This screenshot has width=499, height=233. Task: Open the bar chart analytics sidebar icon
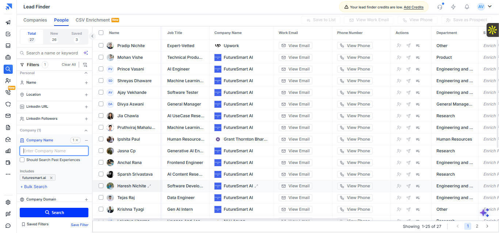[x=8, y=151]
